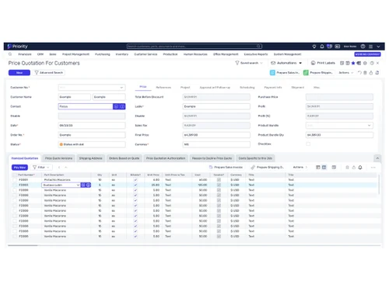Expand the Customer No. dropdown
This screenshot has width=389, height=291.
121,88
